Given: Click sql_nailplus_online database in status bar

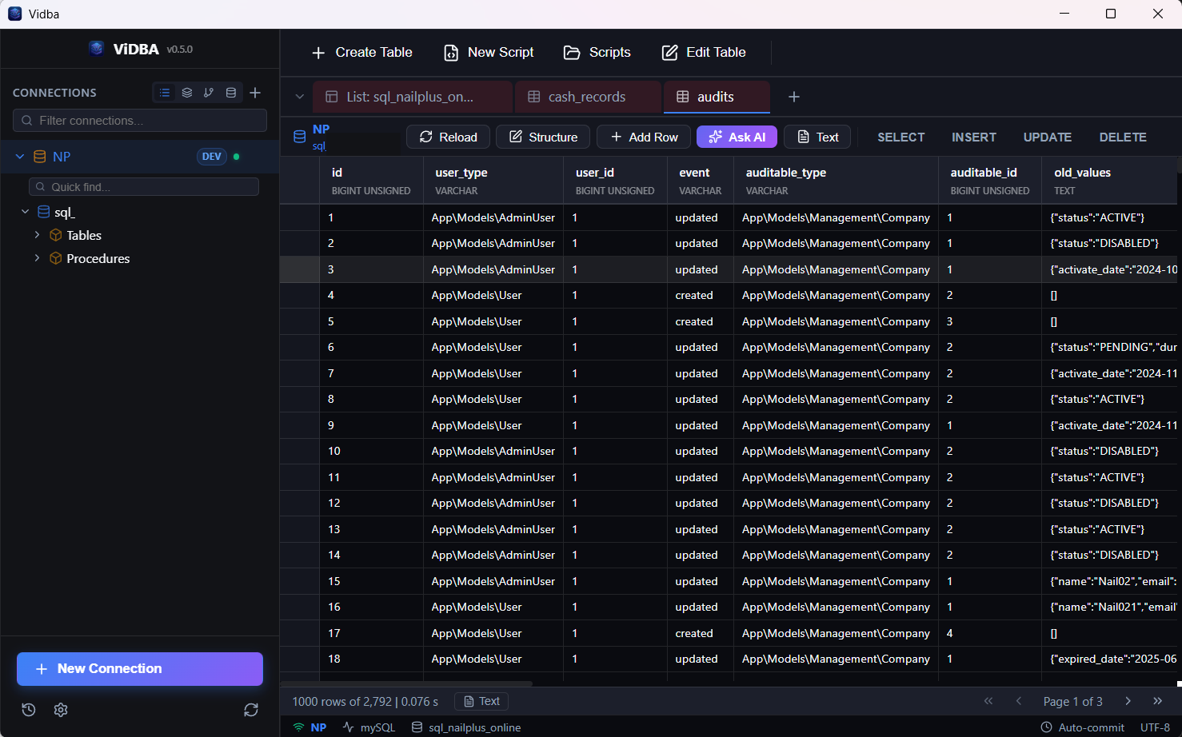Looking at the screenshot, I should click(x=466, y=727).
